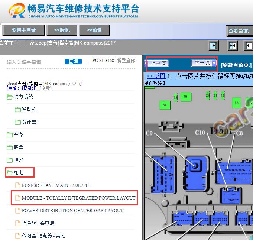
Task: Open the 变速器 folder
Action: [x=29, y=122]
